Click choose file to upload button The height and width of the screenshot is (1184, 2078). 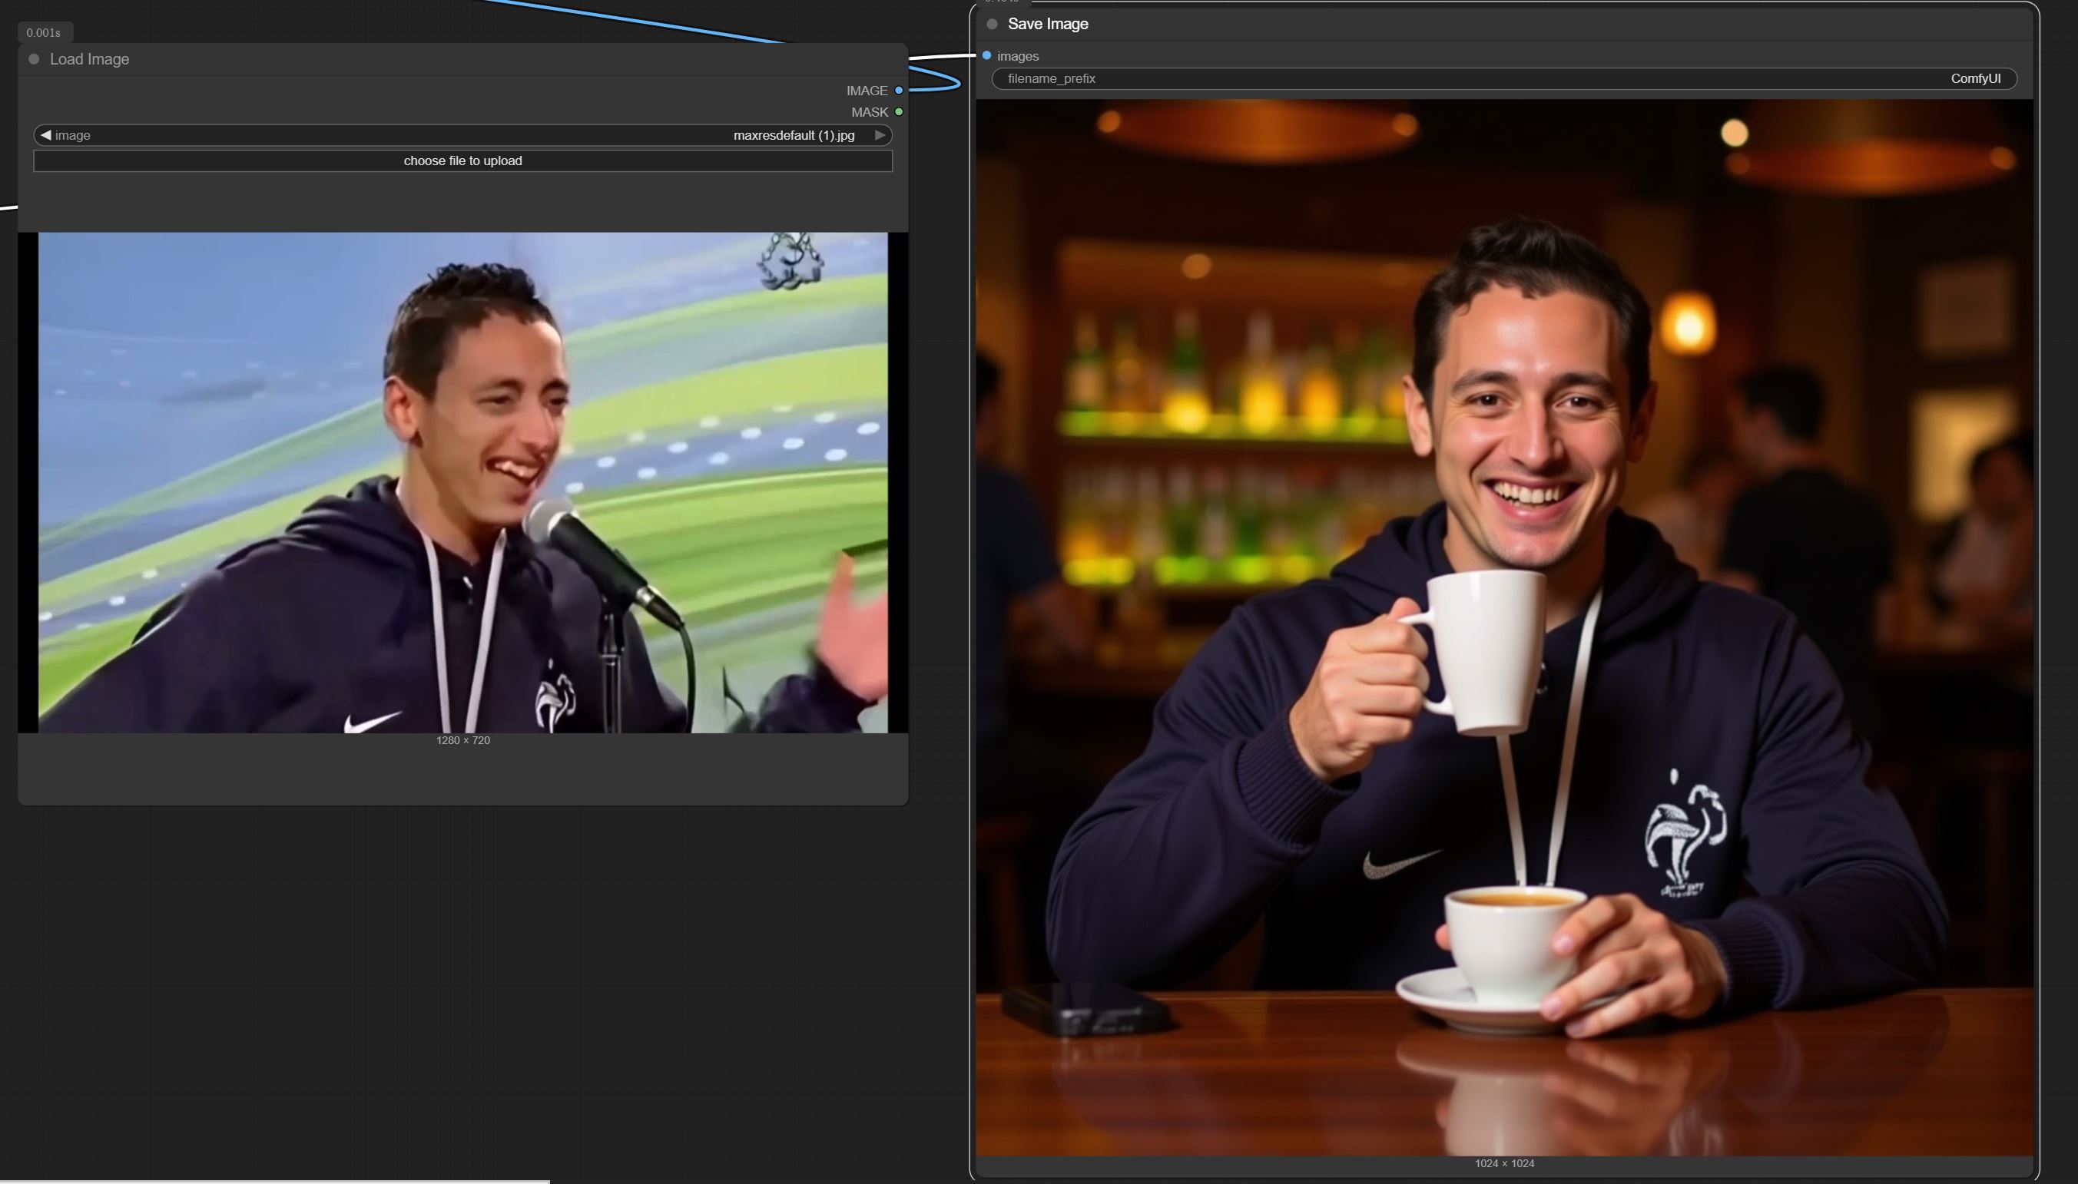click(462, 161)
